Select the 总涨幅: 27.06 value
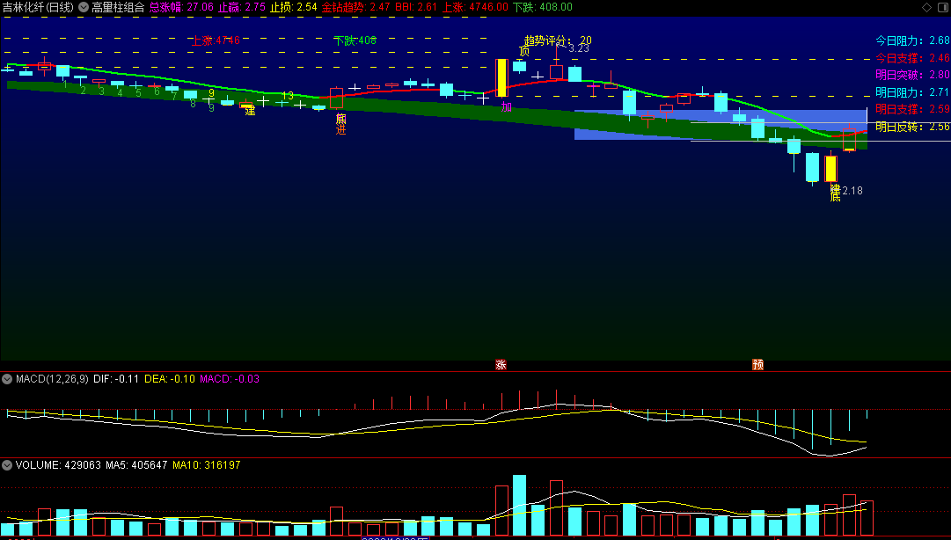This screenshot has height=540, width=951. [181, 7]
